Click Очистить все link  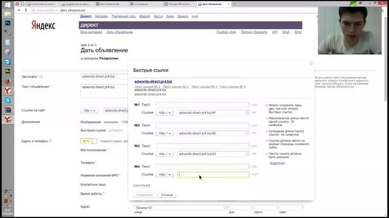142,185
